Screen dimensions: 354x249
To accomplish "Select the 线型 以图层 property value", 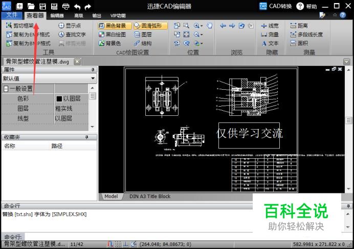I will [63, 118].
